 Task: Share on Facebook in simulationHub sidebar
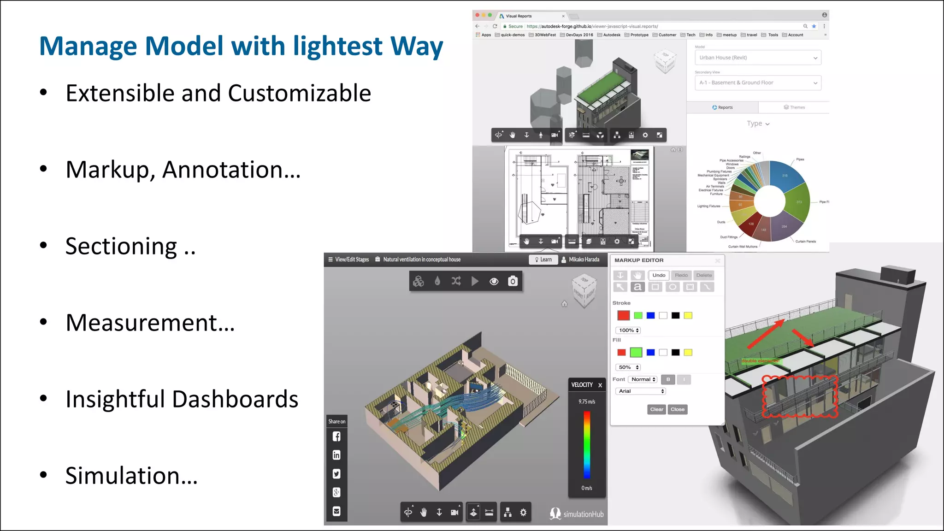336,437
